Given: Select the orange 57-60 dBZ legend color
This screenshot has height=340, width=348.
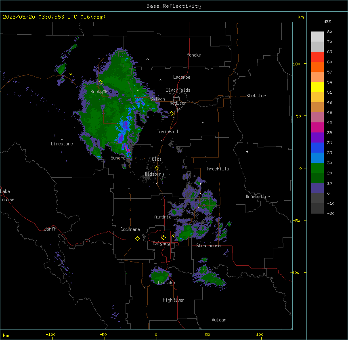Looking at the screenshot, I should (317, 67).
